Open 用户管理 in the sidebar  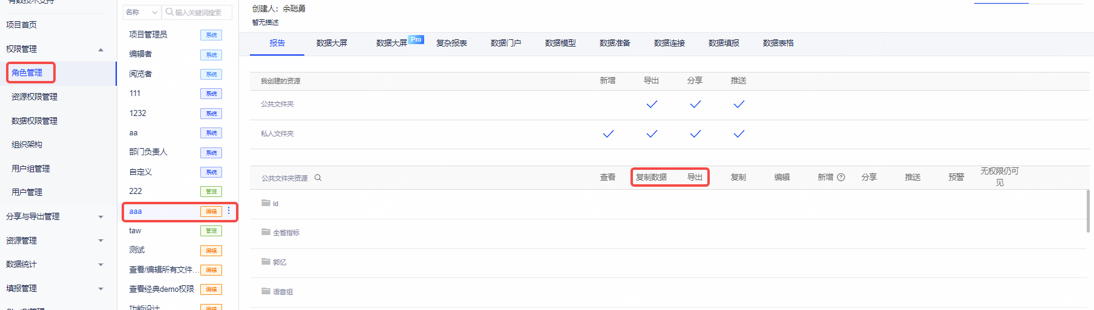(27, 192)
